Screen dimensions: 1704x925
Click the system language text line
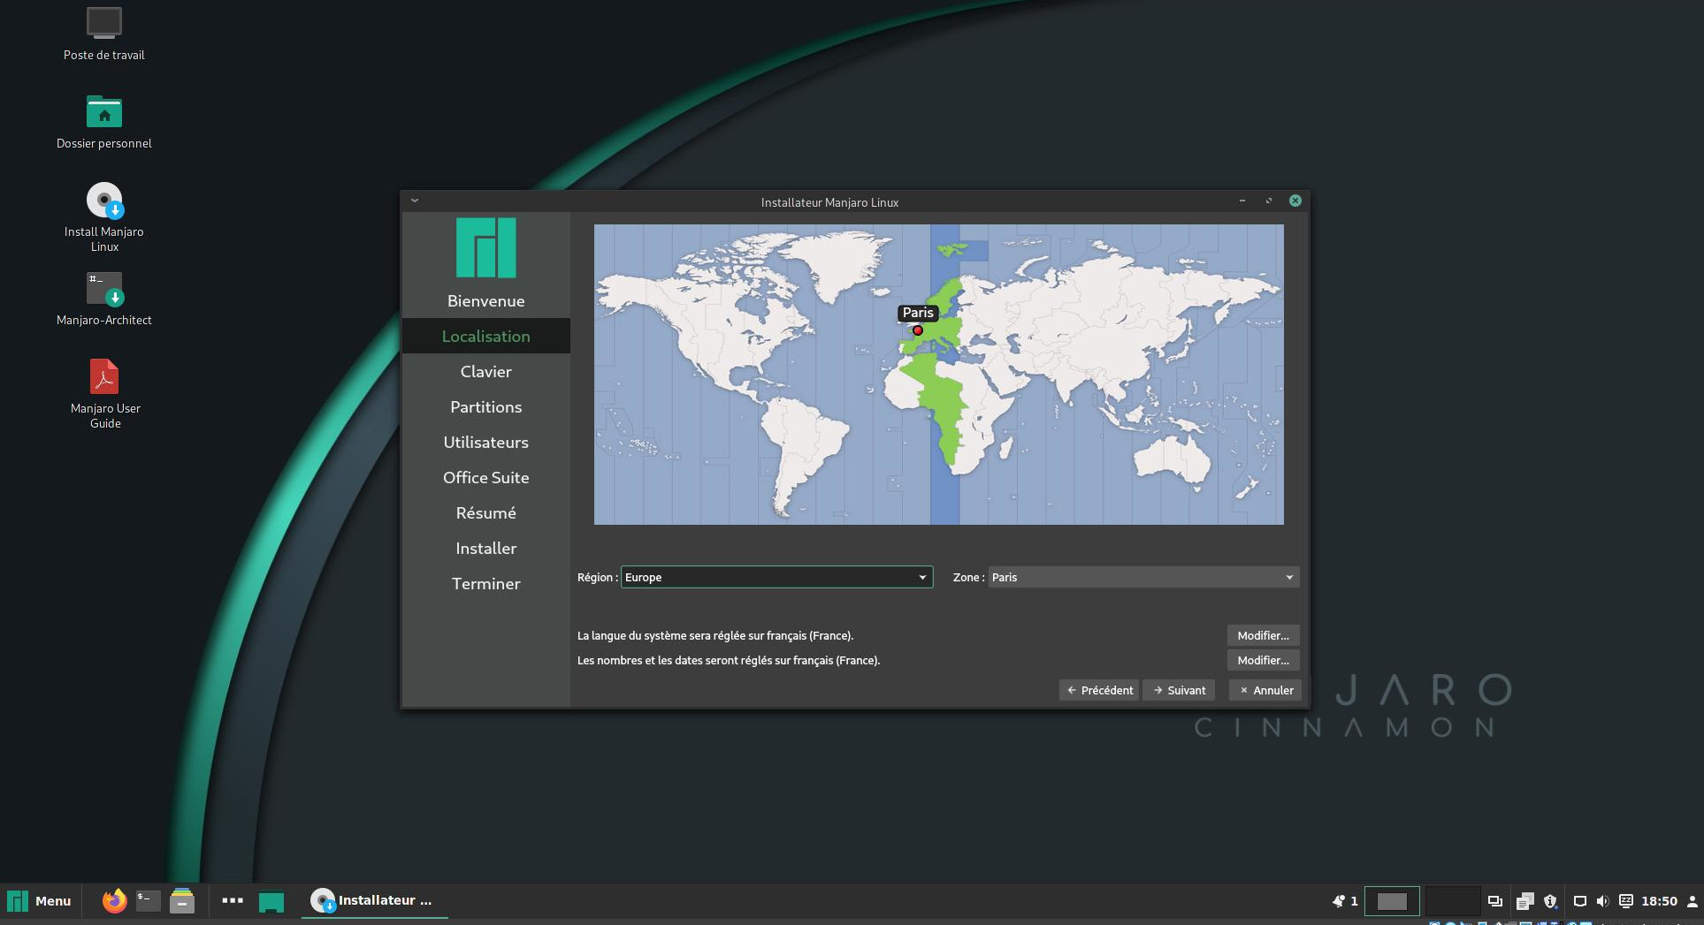(x=715, y=635)
